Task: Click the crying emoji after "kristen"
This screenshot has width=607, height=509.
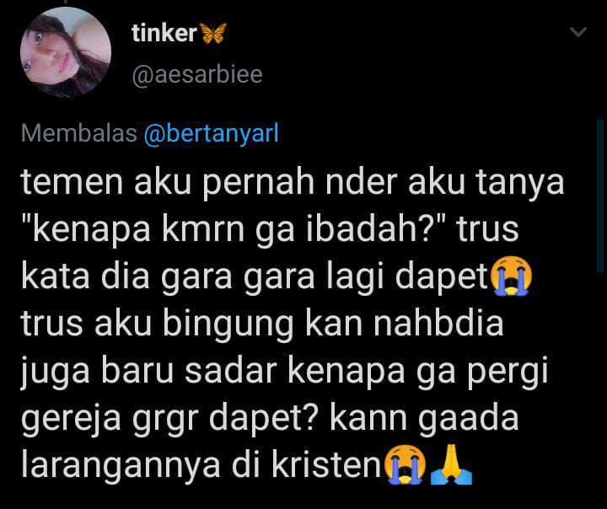Action: pos(405,464)
